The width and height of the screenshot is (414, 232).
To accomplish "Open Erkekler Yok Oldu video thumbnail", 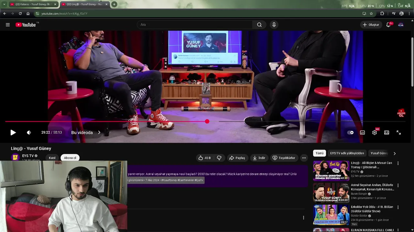I will tap(331, 214).
